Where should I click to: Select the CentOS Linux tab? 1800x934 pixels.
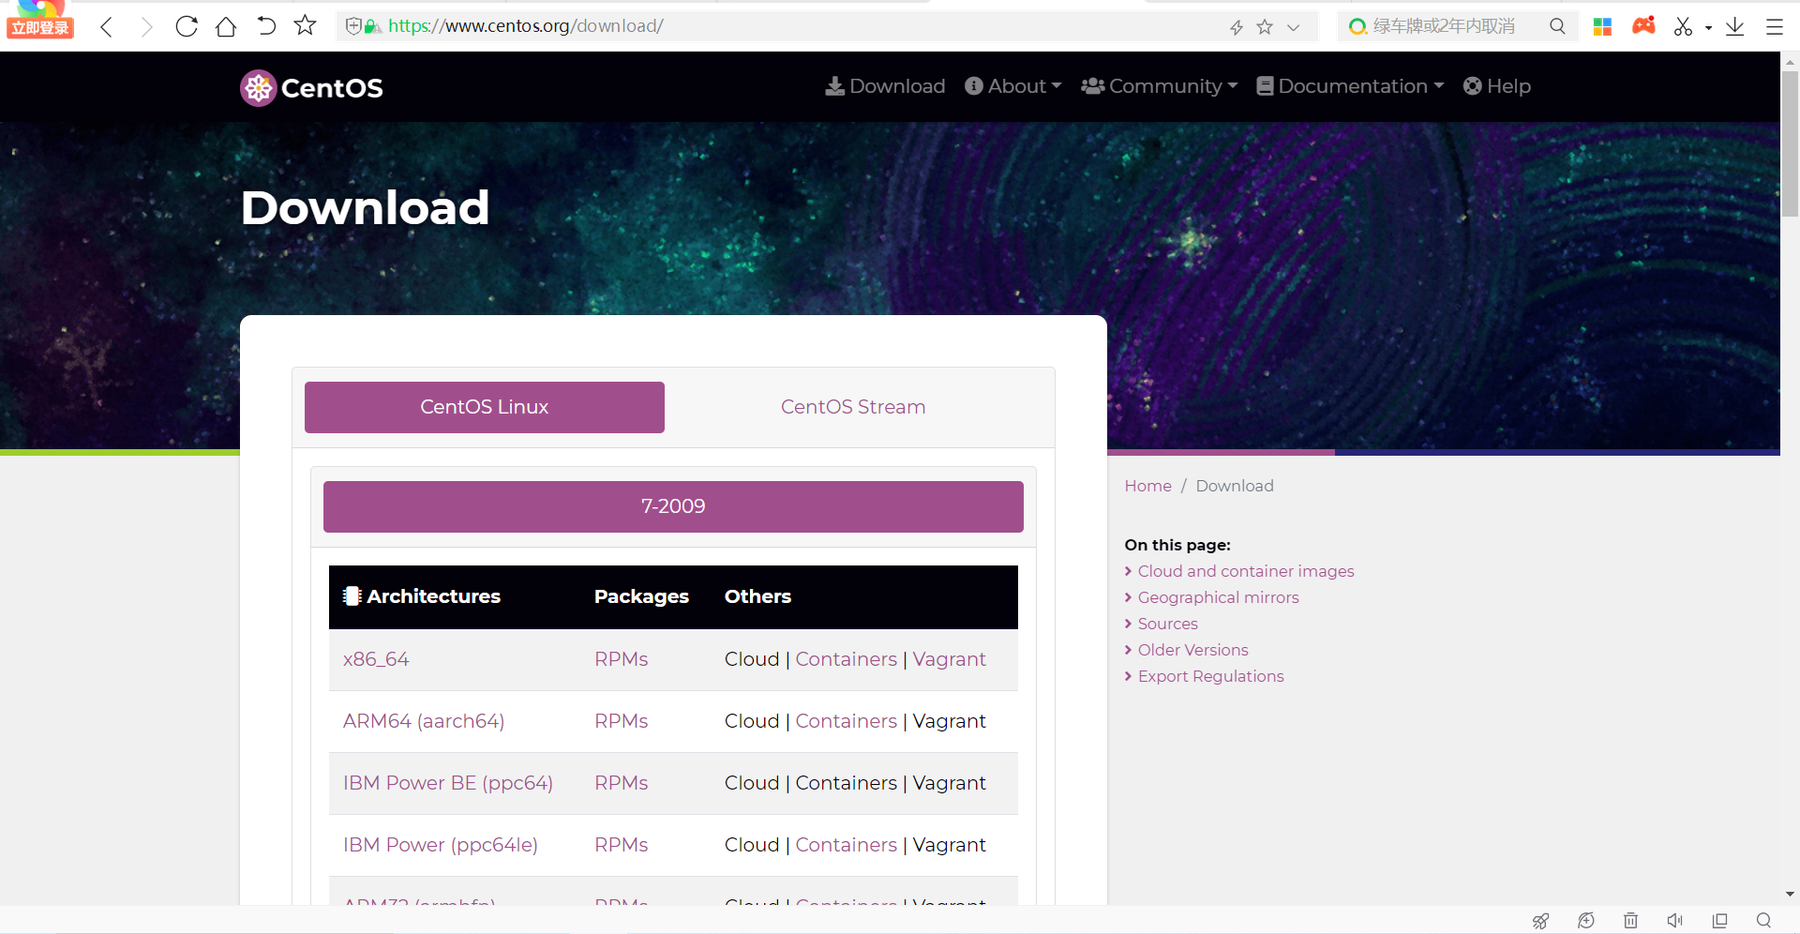coord(485,407)
